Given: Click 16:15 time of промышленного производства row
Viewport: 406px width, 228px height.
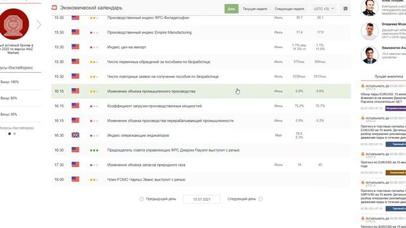Looking at the screenshot, I should (x=59, y=91).
